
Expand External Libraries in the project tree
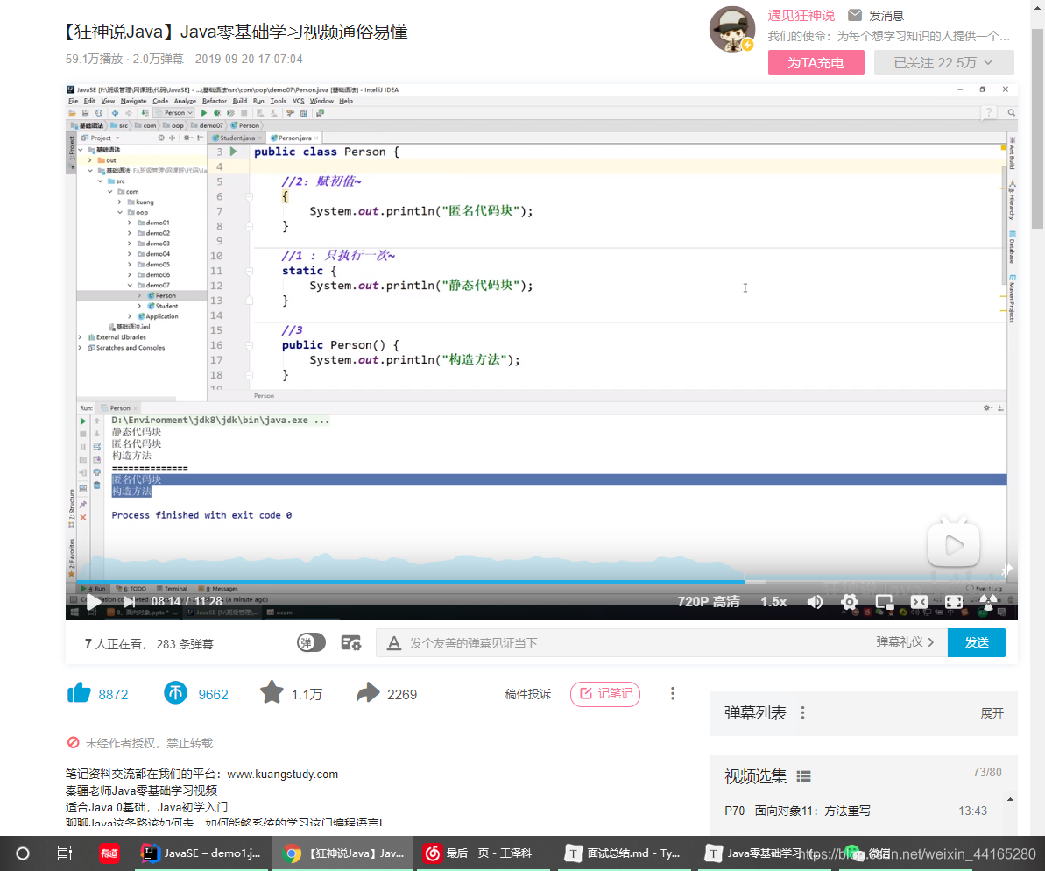tap(81, 337)
